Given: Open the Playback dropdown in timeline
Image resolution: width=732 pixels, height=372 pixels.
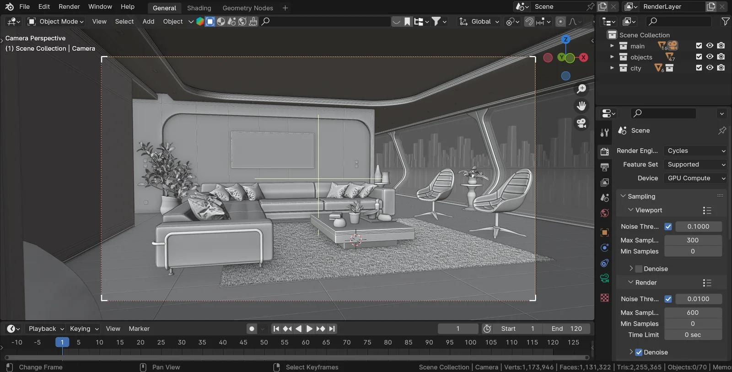Looking at the screenshot, I should click(46, 329).
